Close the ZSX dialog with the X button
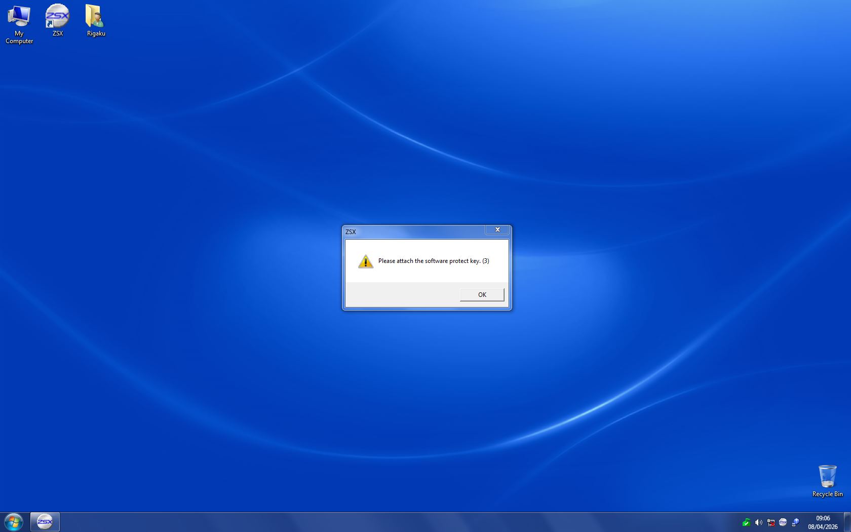This screenshot has height=532, width=851. tap(497, 230)
